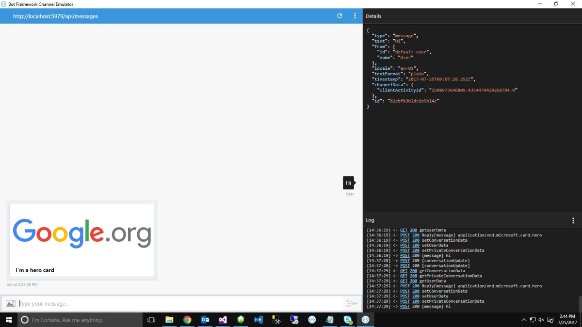
Task: Click the green hexagon app in taskbar
Action: coord(241,320)
